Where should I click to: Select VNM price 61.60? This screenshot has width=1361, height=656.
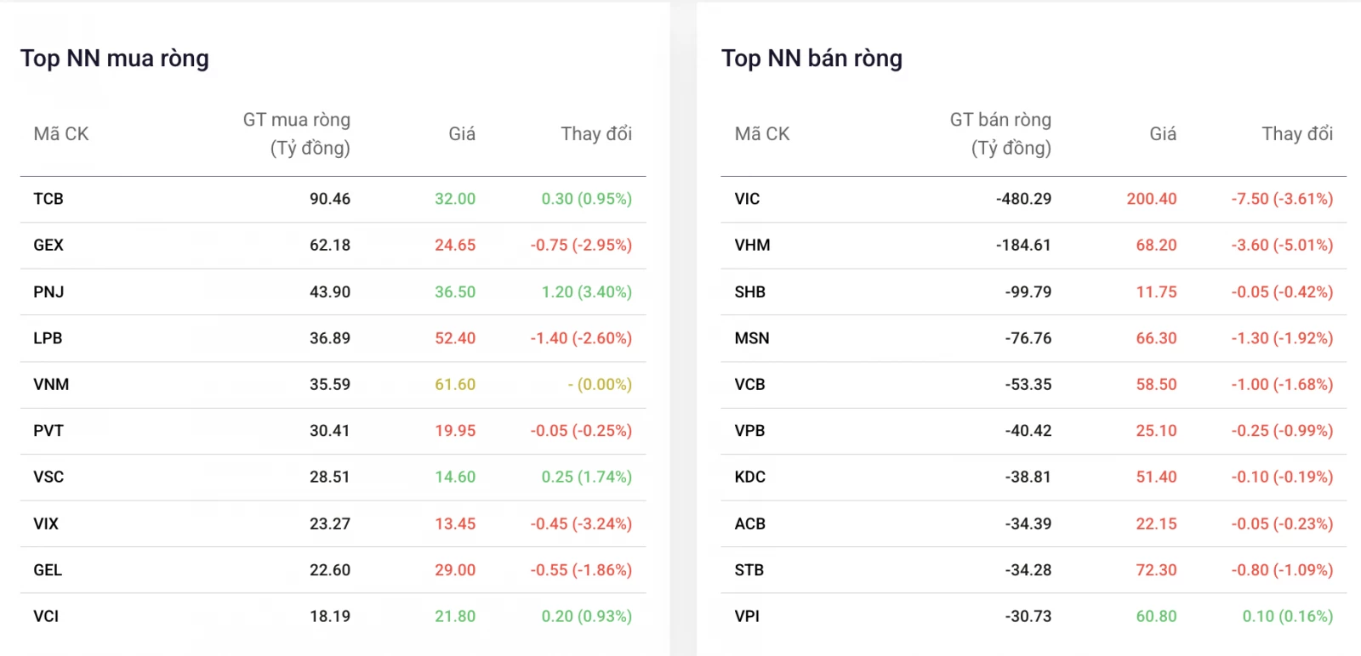pos(455,384)
